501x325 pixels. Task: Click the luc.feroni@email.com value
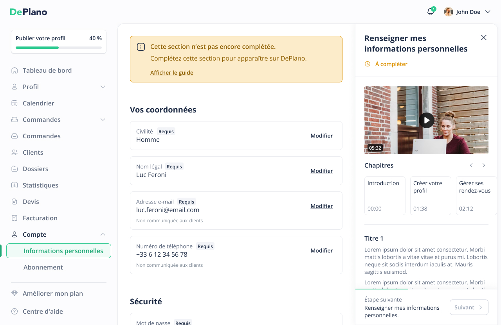[x=168, y=210]
